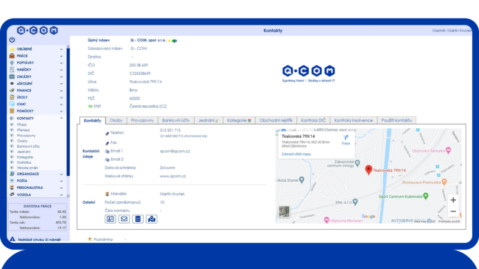
Task: Click the Trasa directions icon on map
Action: click(346, 138)
